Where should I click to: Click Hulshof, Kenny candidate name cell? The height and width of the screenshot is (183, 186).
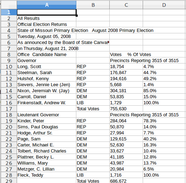(46, 79)
